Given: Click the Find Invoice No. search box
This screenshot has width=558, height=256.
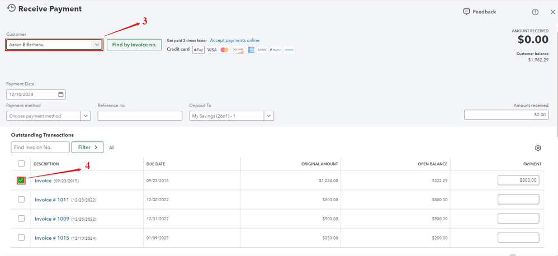Looking at the screenshot, I should tap(40, 147).
